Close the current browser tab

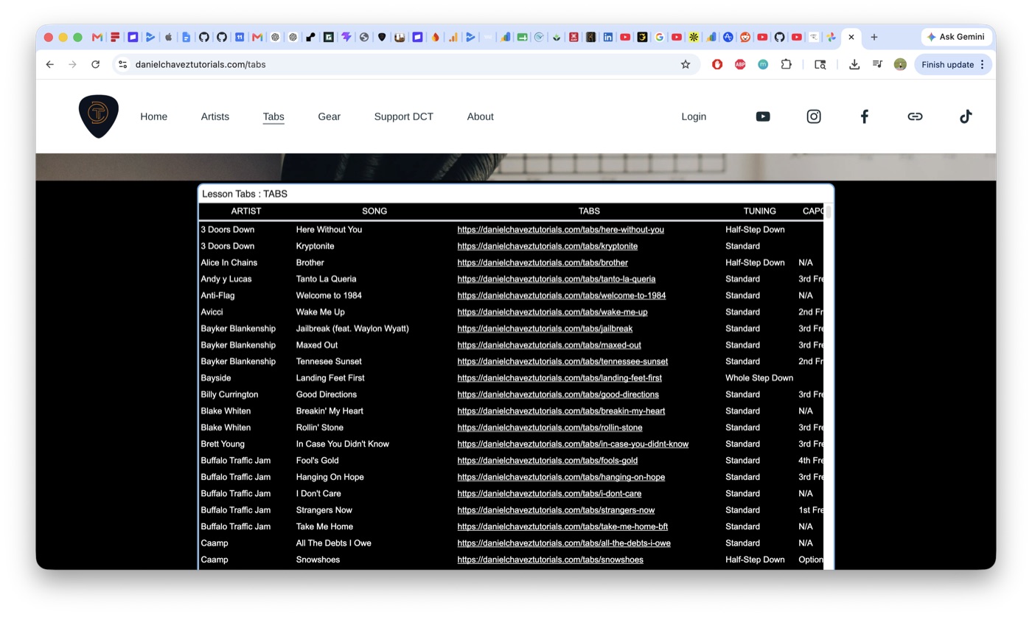point(851,37)
